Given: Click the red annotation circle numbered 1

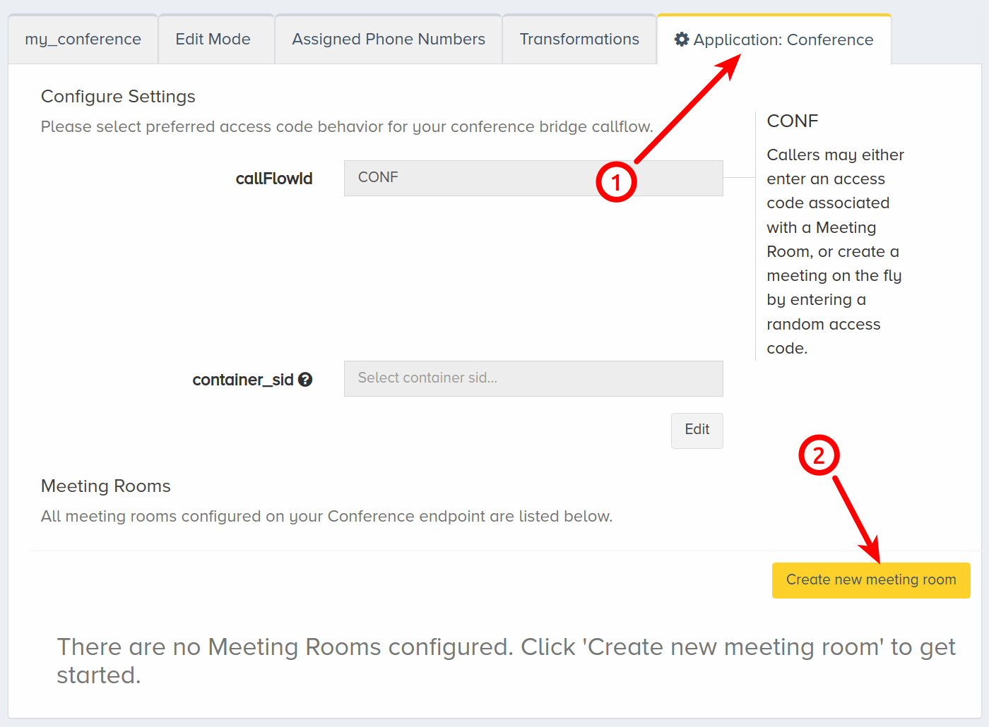Looking at the screenshot, I should pyautogui.click(x=616, y=181).
